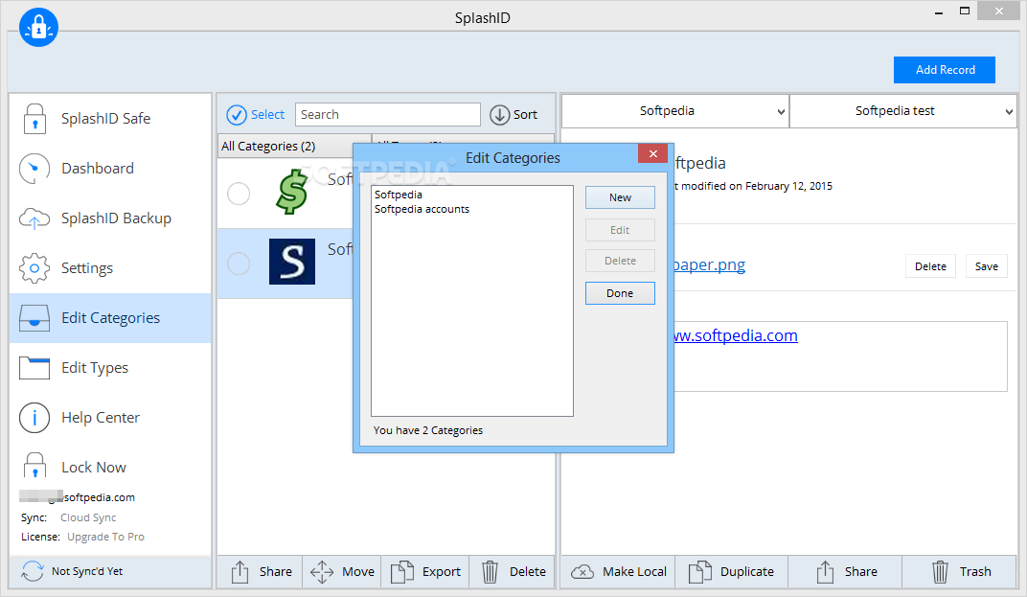
Task: Click the green dollar sign record icon
Action: coord(291,192)
